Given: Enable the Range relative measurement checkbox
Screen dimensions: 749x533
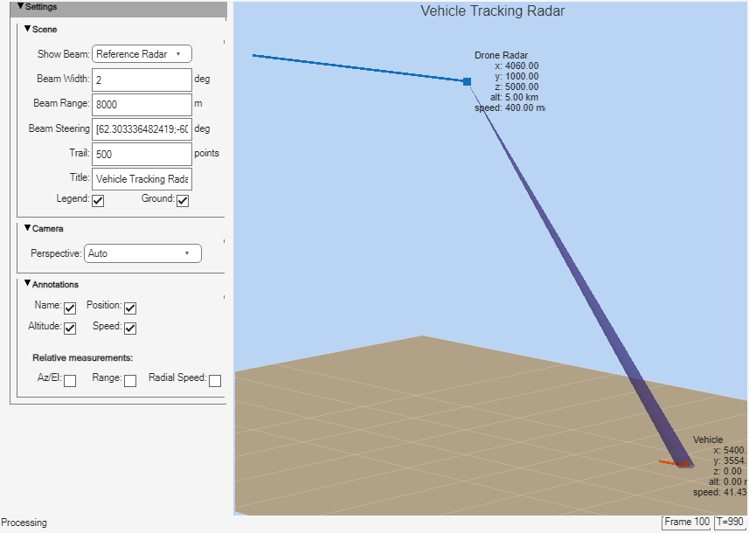Looking at the screenshot, I should [130, 381].
